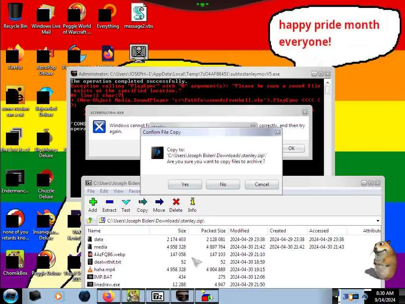Image resolution: width=405 pixels, height=304 pixels.
Task: Open the Peggle Deluxe desktop shortcut
Action: [46, 263]
